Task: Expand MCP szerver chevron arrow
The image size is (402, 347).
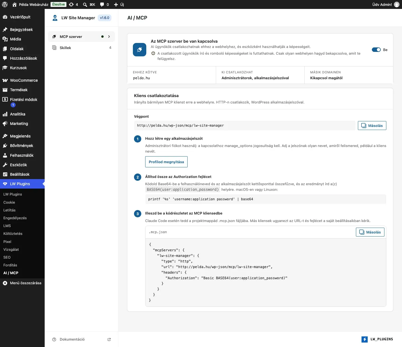Action: click(109, 37)
